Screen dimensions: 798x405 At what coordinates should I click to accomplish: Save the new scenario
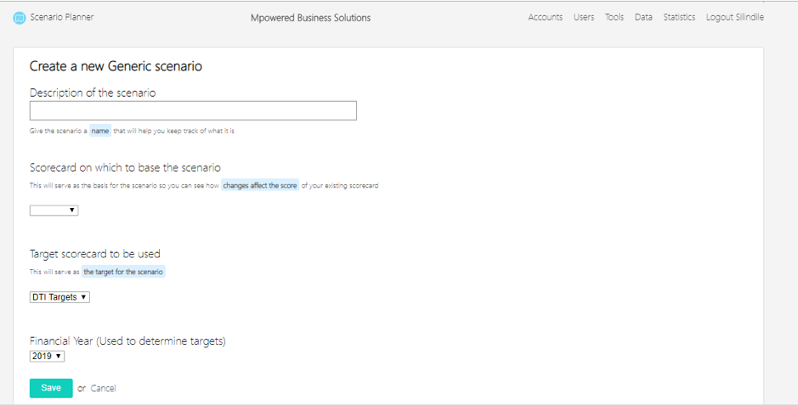click(x=51, y=388)
